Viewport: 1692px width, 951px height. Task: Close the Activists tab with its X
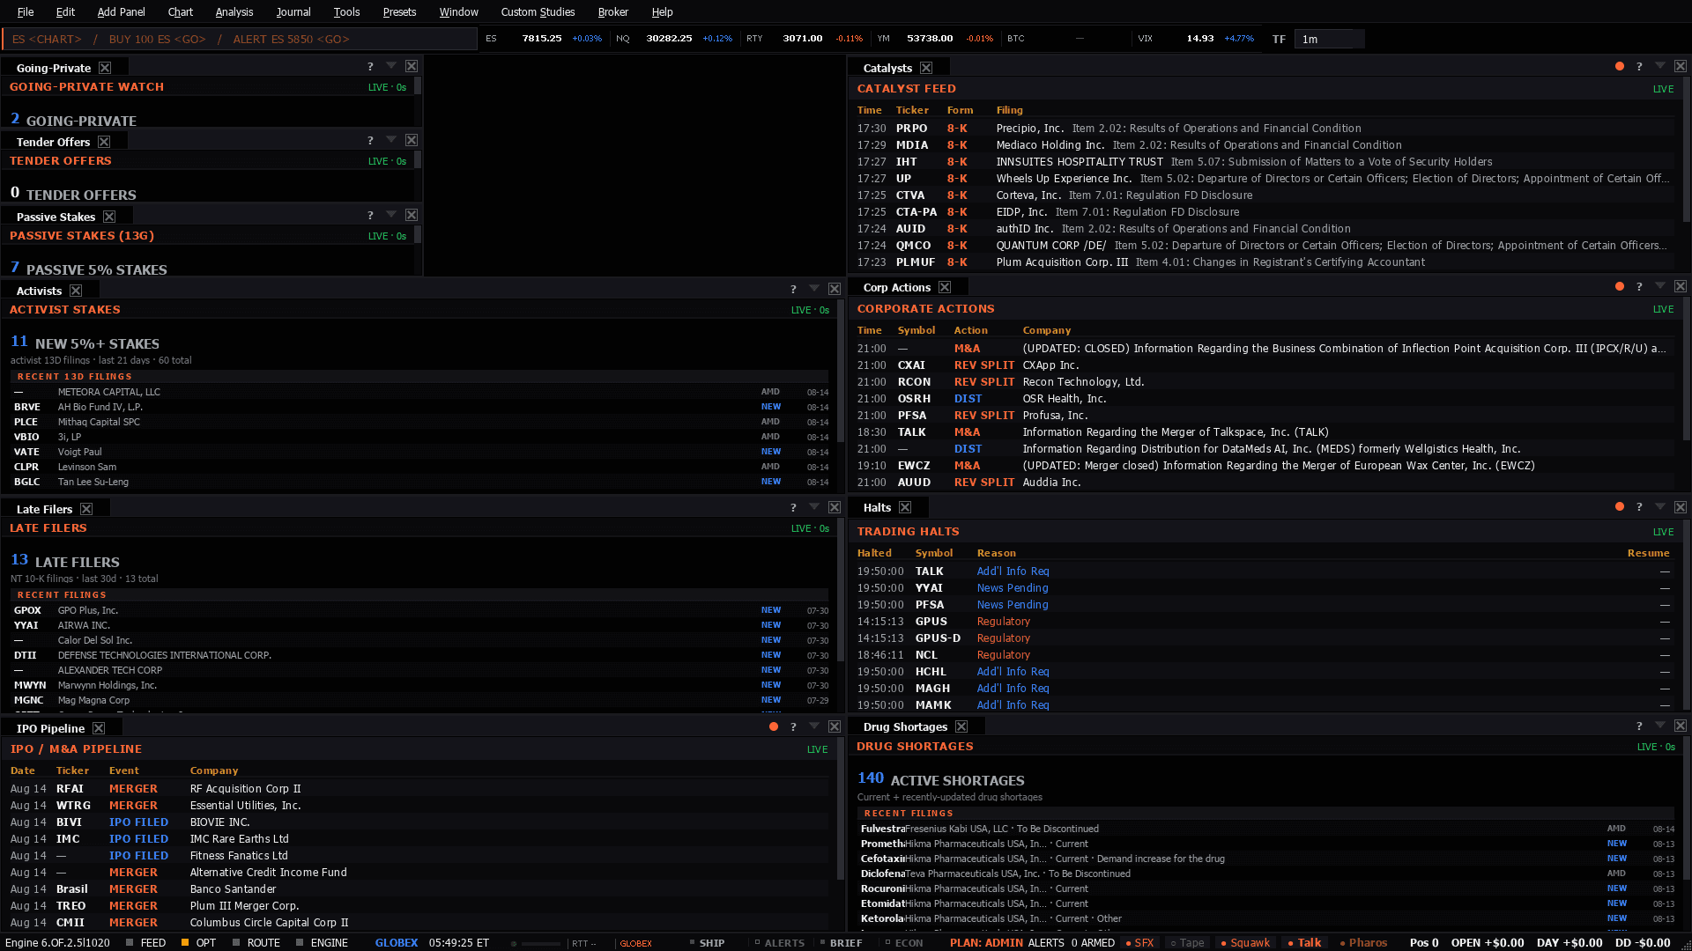76,291
